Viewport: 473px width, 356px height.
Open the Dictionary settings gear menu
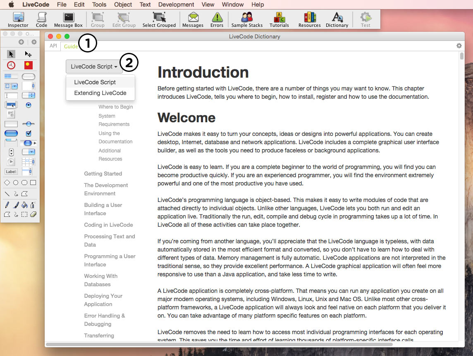click(459, 46)
